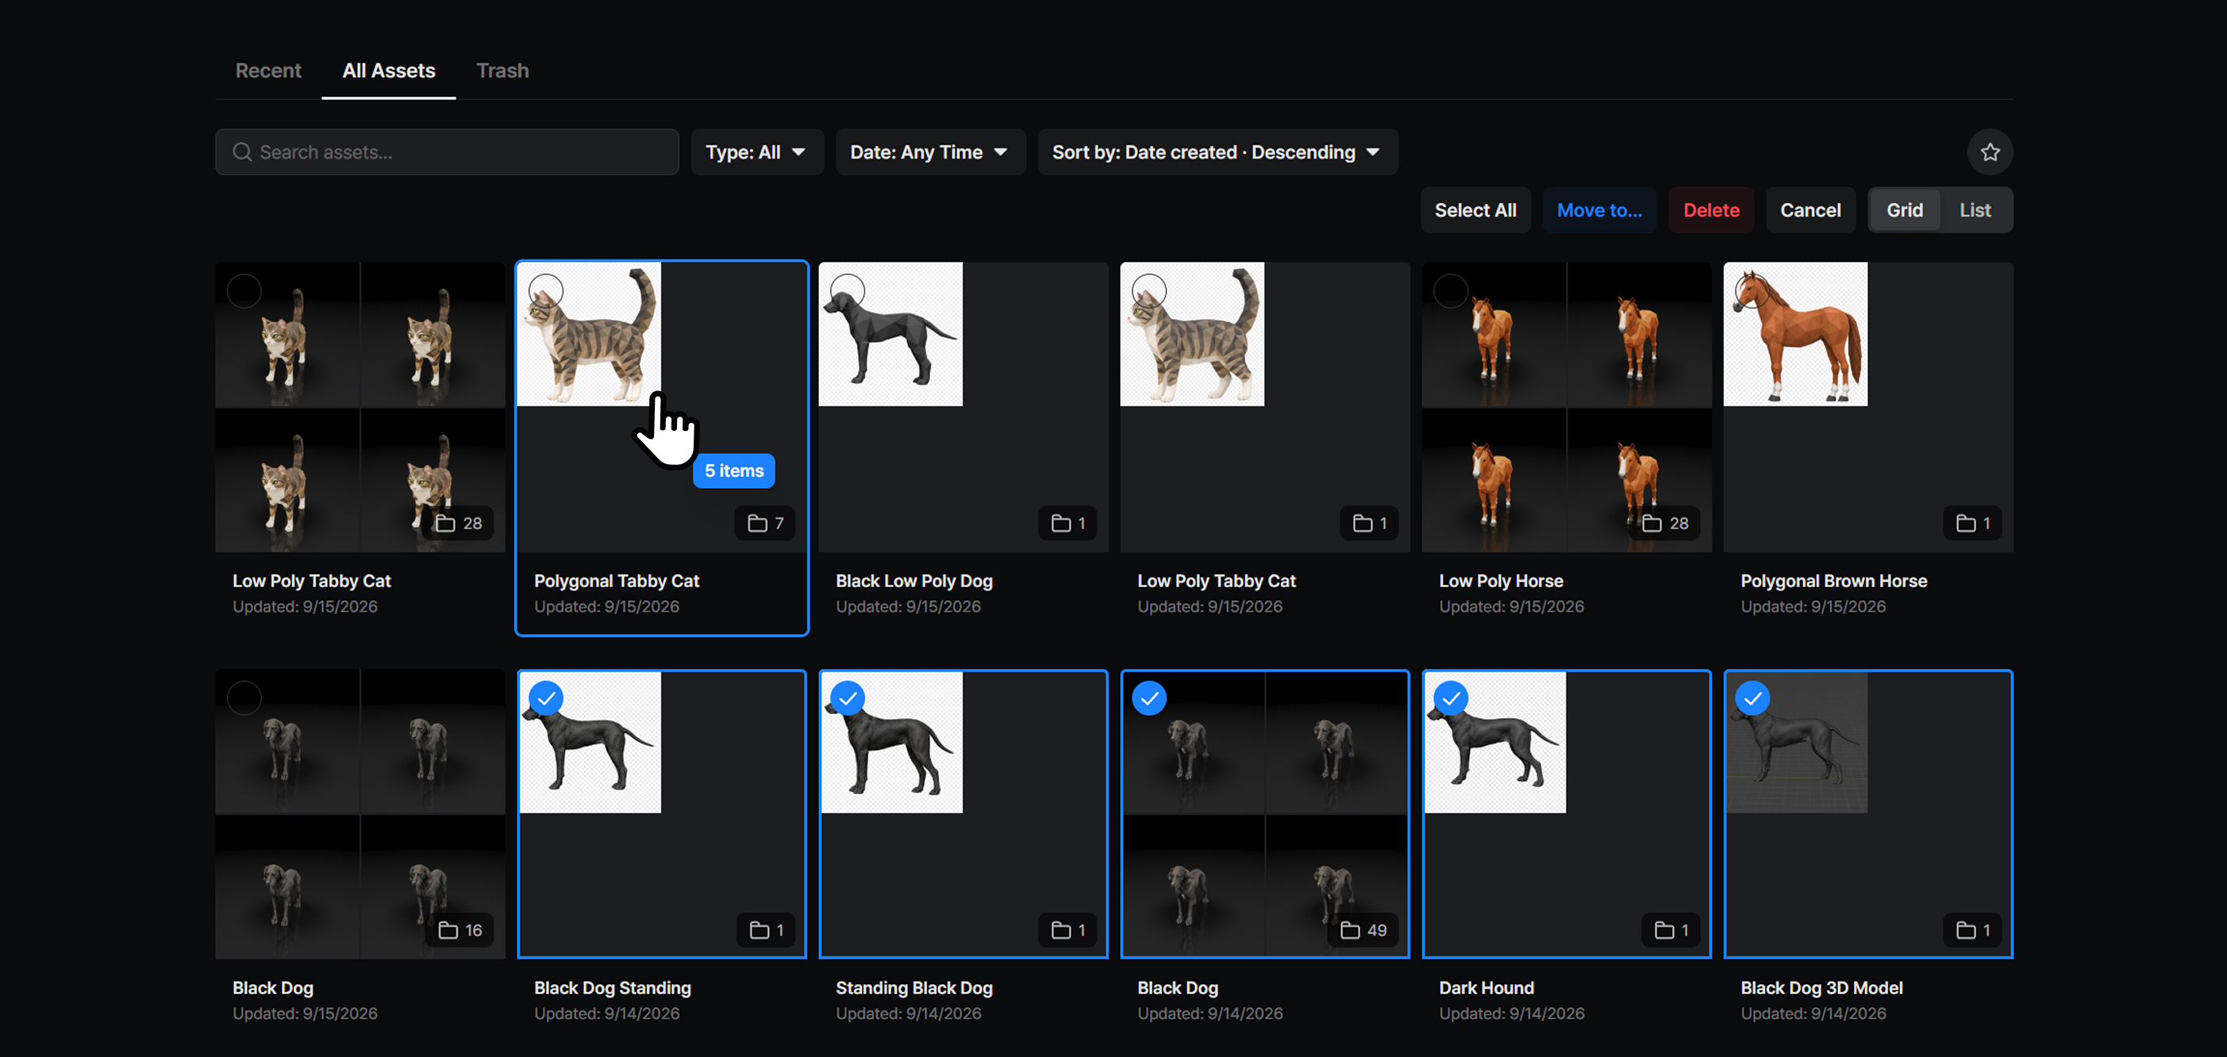
Task: Click the Polygonal Tabby Cat title text
Action: pyautogui.click(x=617, y=581)
